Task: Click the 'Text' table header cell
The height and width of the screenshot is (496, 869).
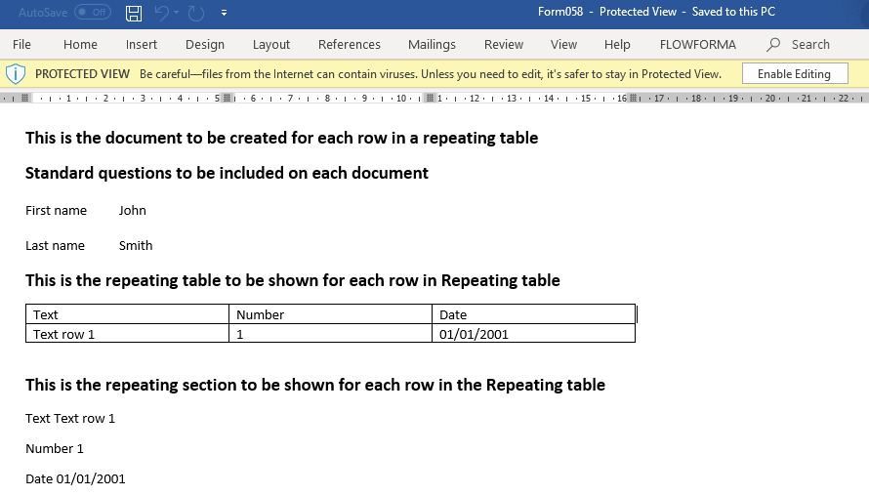Action: [128, 314]
